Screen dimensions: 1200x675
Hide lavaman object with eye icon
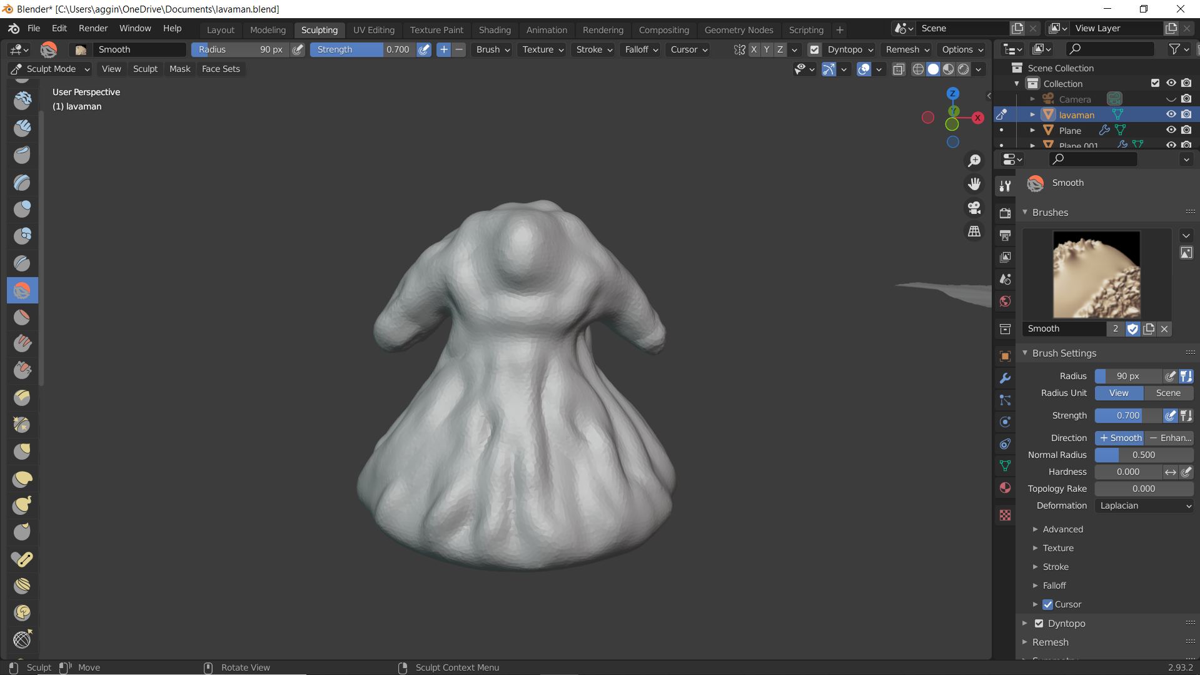tap(1171, 114)
